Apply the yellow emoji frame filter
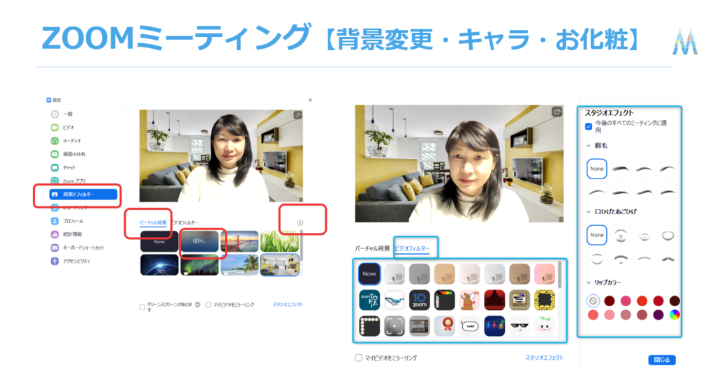715x380 pixels. [x=545, y=301]
